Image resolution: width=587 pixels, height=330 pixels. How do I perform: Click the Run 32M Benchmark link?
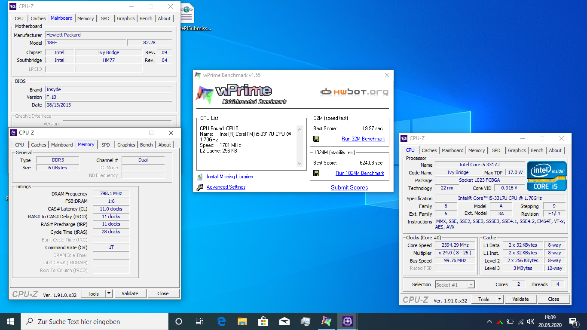click(363, 139)
